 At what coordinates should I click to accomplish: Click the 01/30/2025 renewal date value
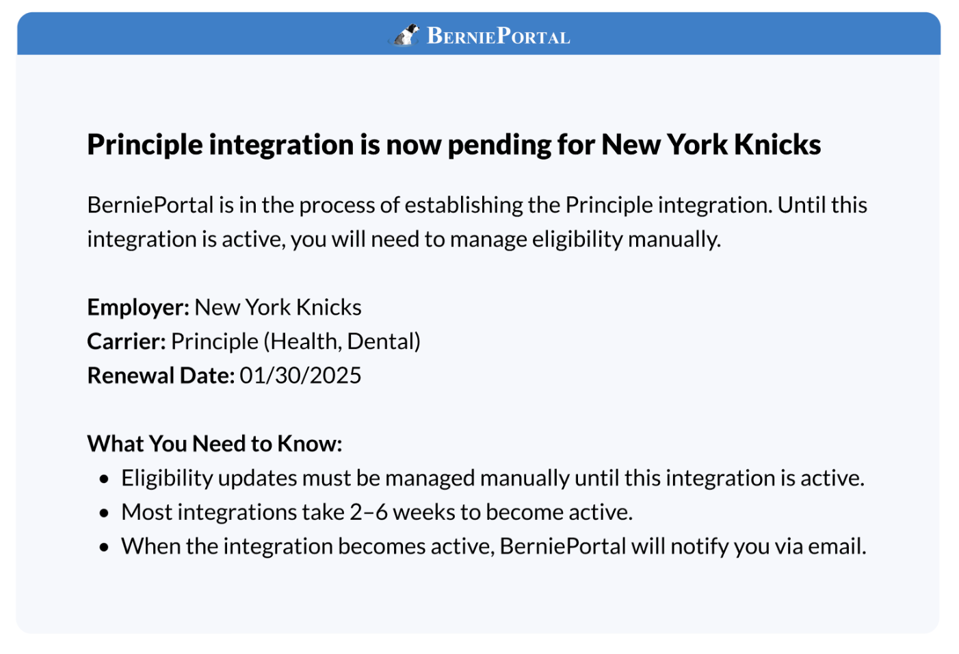tap(300, 376)
